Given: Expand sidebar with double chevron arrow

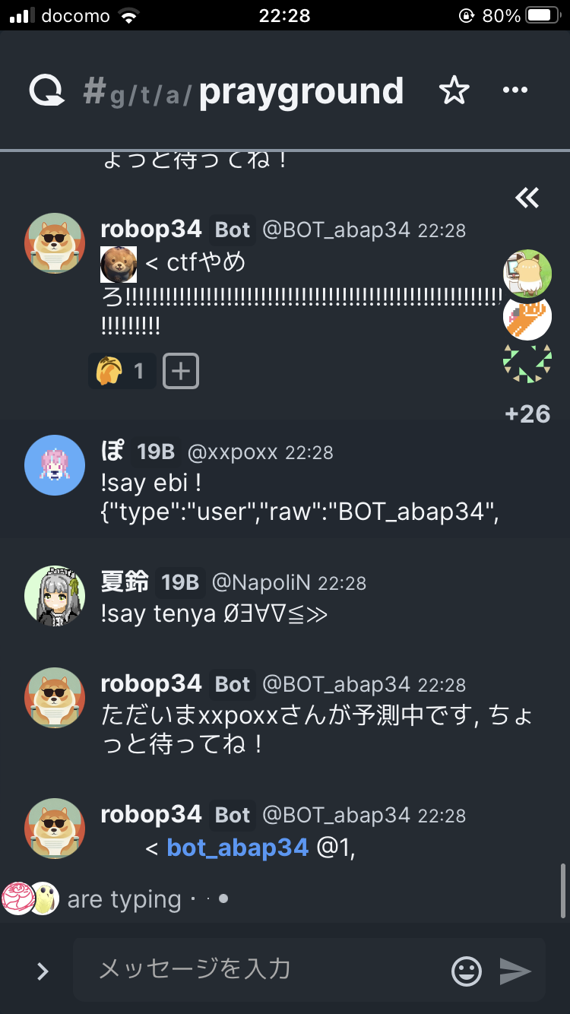Looking at the screenshot, I should click(527, 198).
